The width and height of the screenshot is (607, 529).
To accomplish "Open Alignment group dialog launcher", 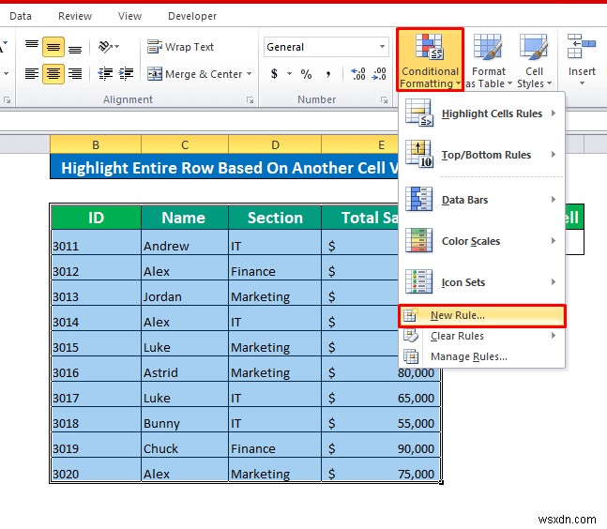I will point(250,100).
